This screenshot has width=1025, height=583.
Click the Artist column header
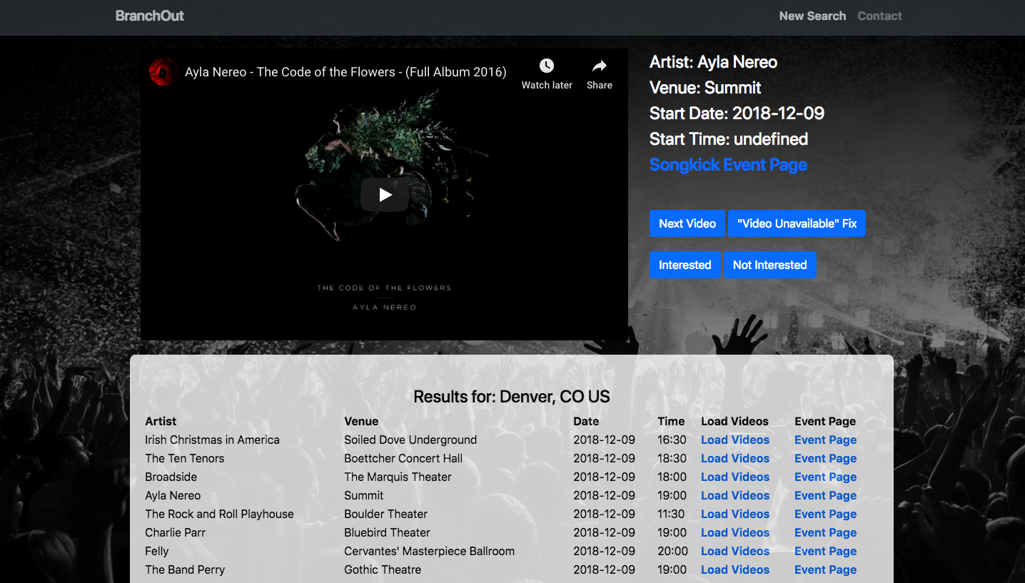pos(161,421)
